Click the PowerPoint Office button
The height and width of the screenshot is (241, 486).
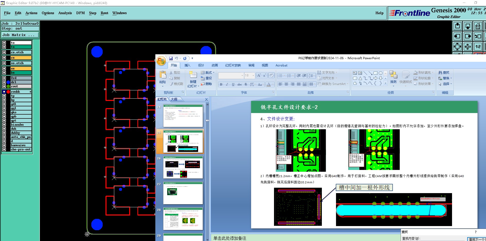coord(161,61)
